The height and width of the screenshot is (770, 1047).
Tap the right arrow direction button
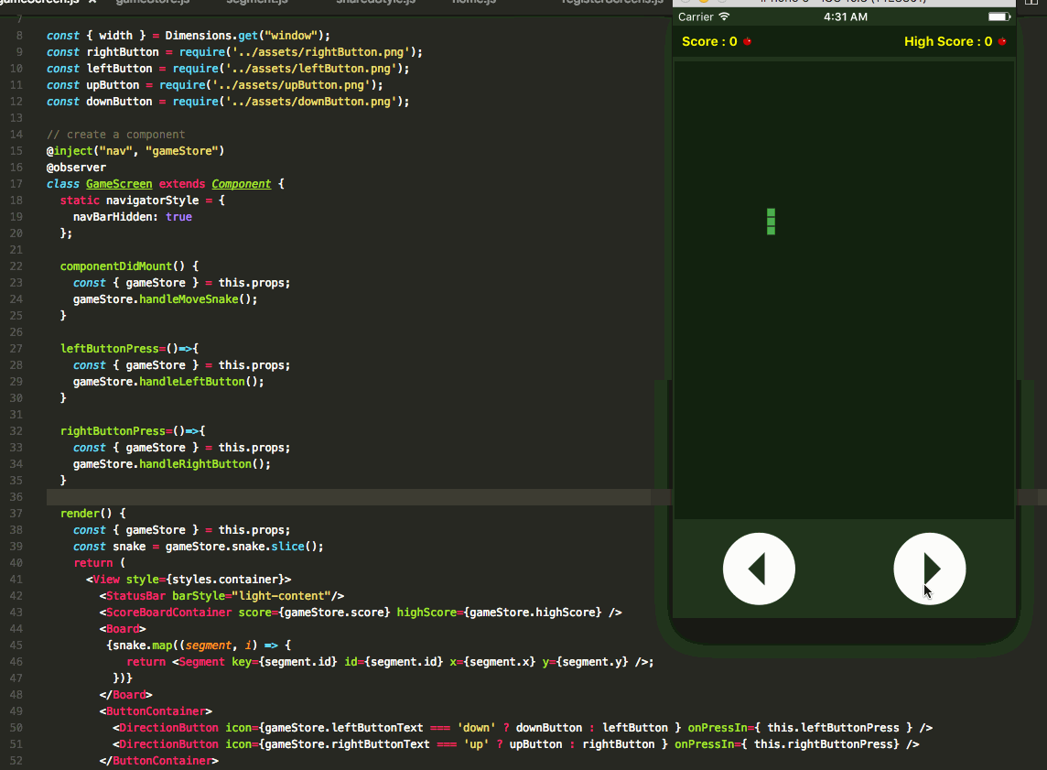[x=930, y=569]
